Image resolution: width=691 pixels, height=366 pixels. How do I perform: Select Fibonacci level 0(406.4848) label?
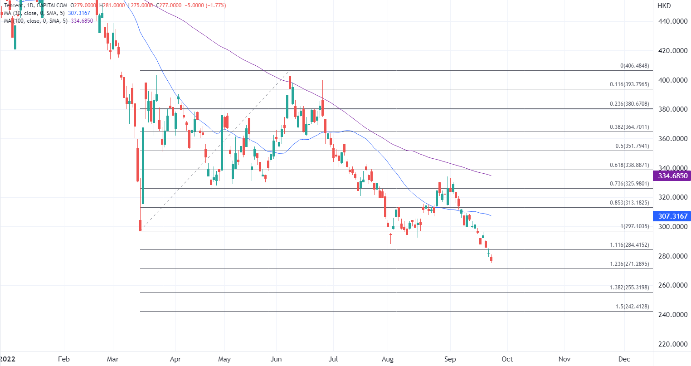coord(634,66)
